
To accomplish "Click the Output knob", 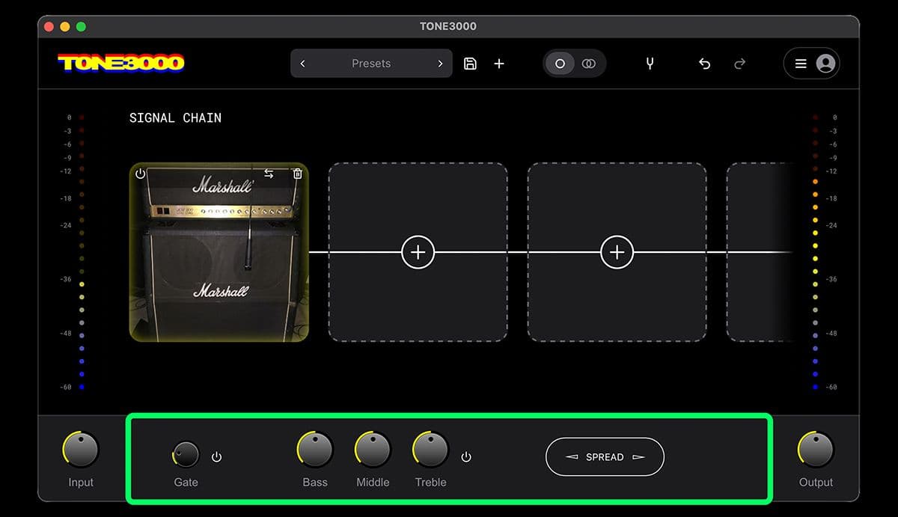I will point(816,450).
